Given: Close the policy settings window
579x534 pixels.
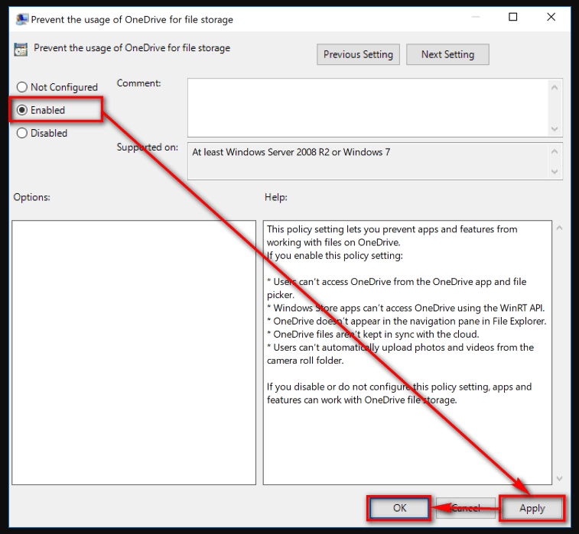Looking at the screenshot, I should [x=551, y=17].
